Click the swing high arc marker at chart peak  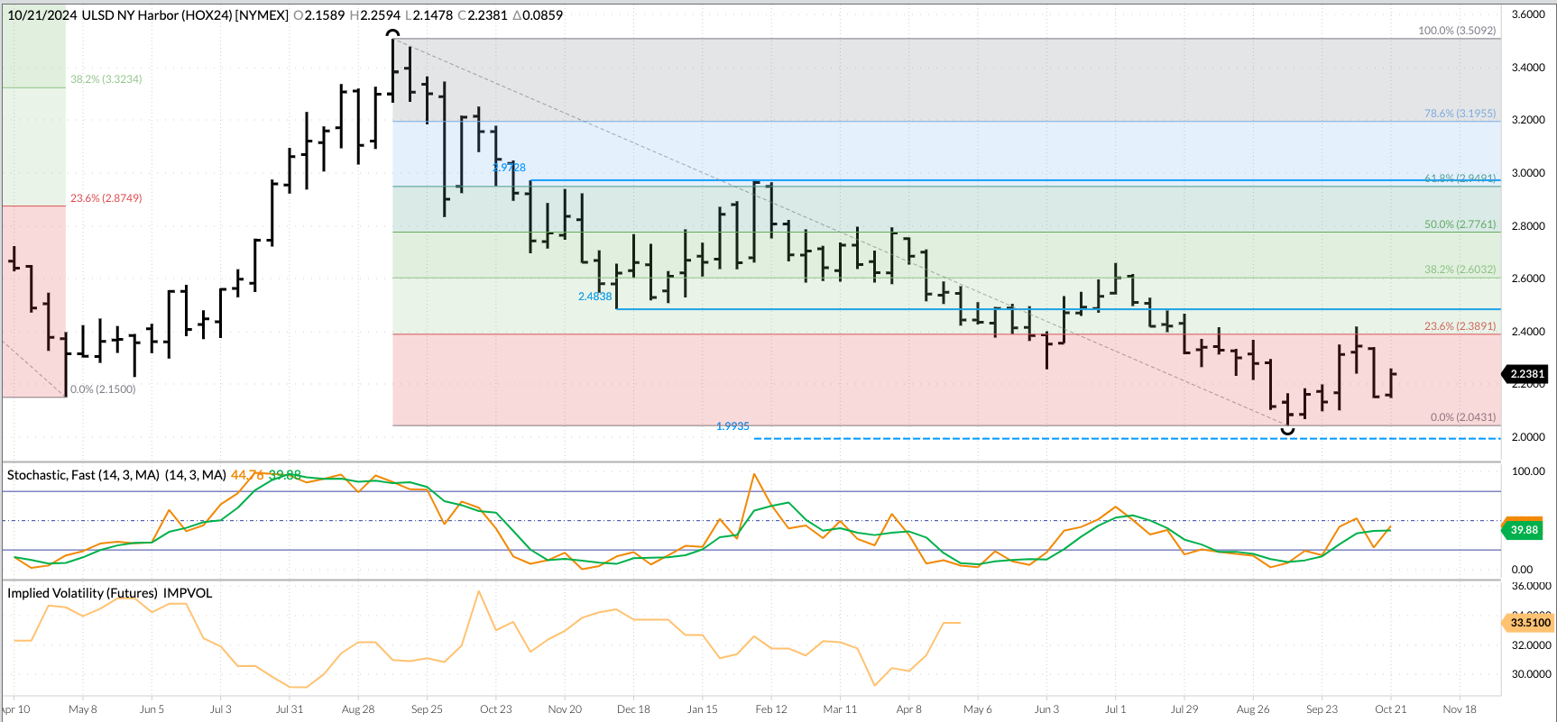(392, 33)
